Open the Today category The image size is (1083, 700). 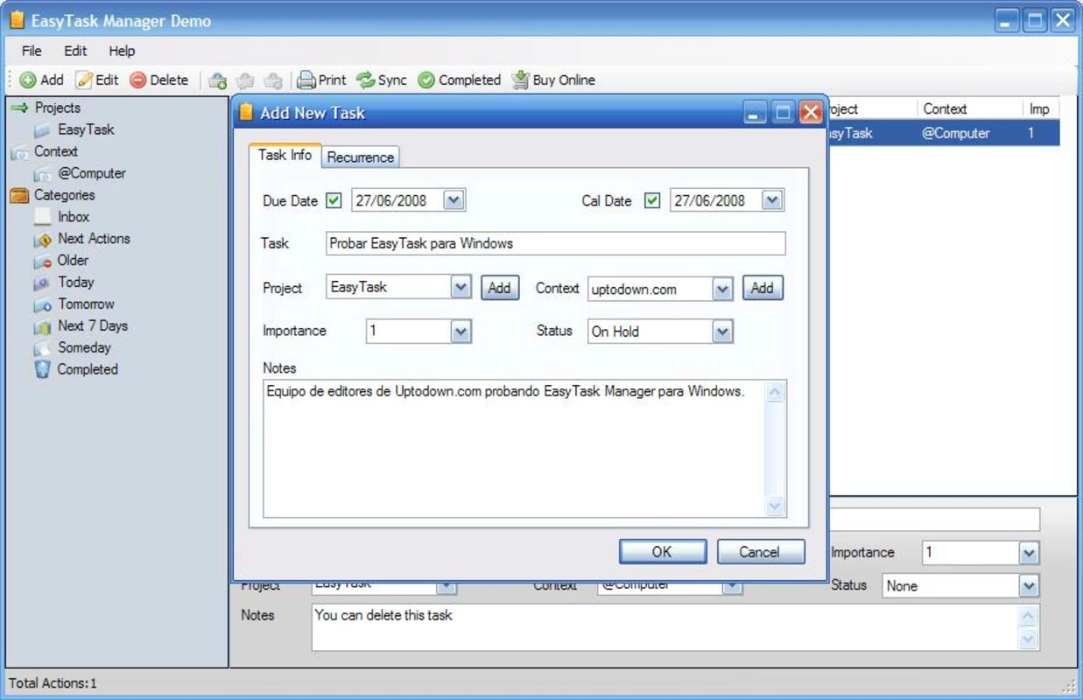75,283
